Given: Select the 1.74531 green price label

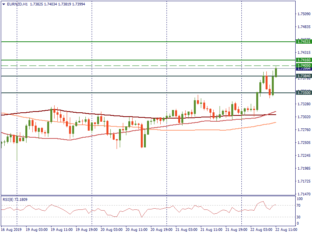Looking at the screenshot, I should click(x=303, y=41).
